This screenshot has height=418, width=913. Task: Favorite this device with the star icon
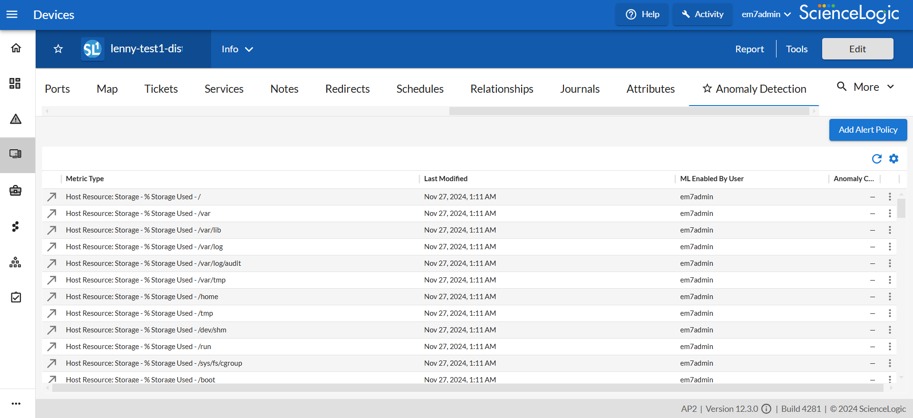tap(58, 49)
